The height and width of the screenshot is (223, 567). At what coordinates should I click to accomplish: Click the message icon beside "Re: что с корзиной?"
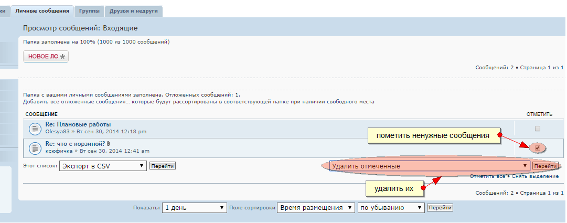click(x=34, y=147)
